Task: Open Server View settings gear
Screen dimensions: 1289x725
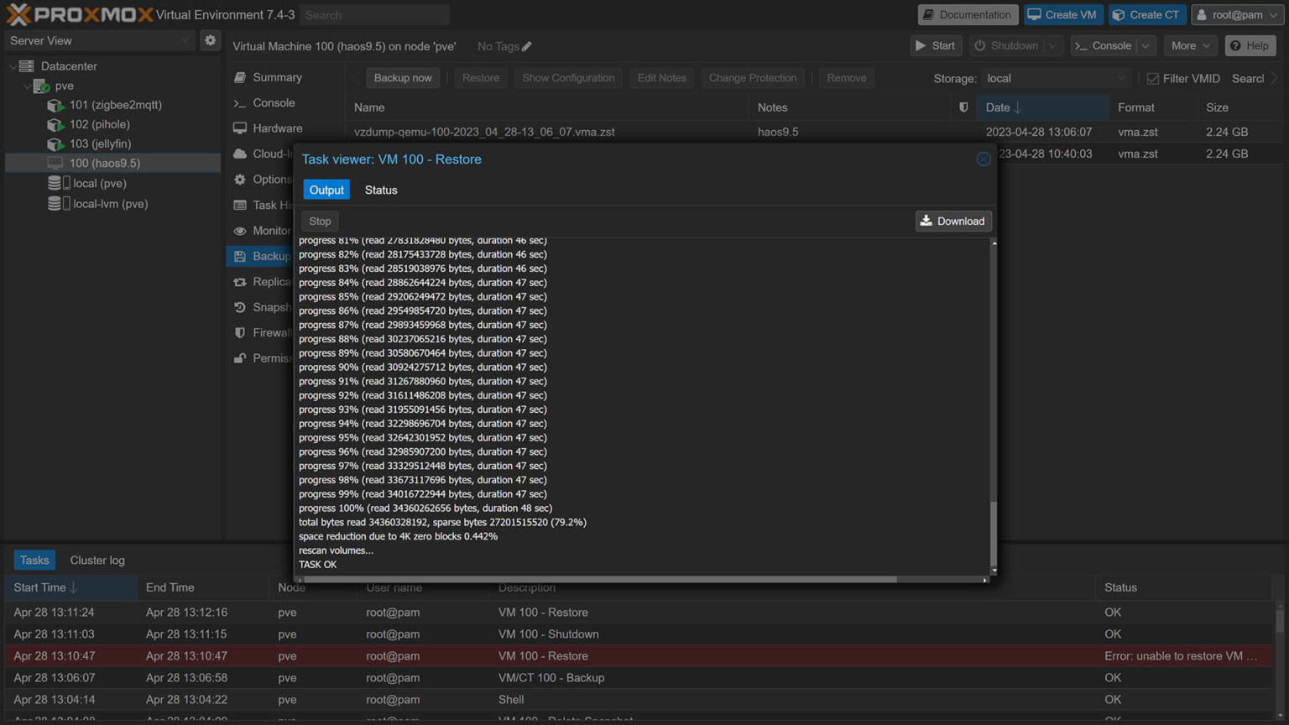Action: click(x=210, y=39)
